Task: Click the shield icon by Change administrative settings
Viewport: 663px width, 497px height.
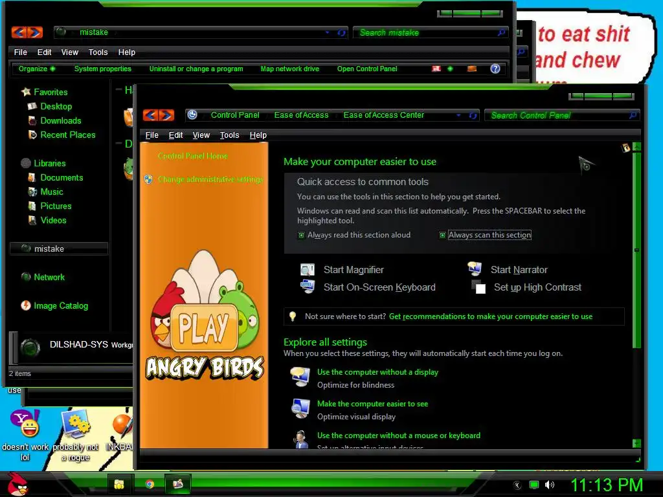Action: click(x=148, y=179)
